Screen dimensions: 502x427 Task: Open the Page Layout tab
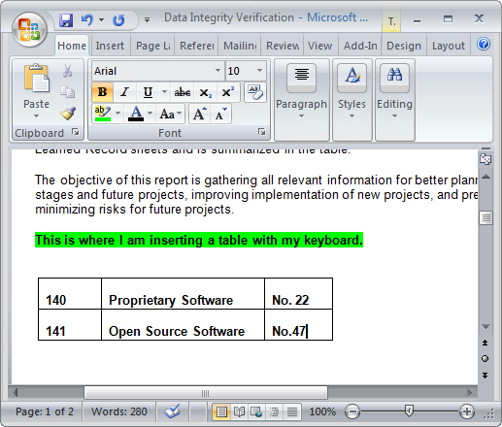click(x=152, y=46)
